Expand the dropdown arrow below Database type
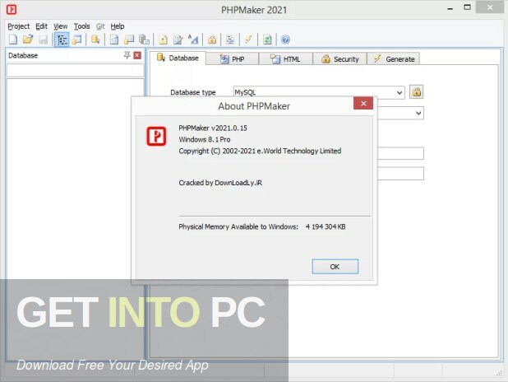 pyautogui.click(x=418, y=114)
